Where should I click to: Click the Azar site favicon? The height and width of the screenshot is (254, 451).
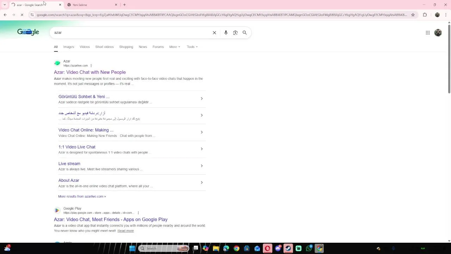(57, 63)
